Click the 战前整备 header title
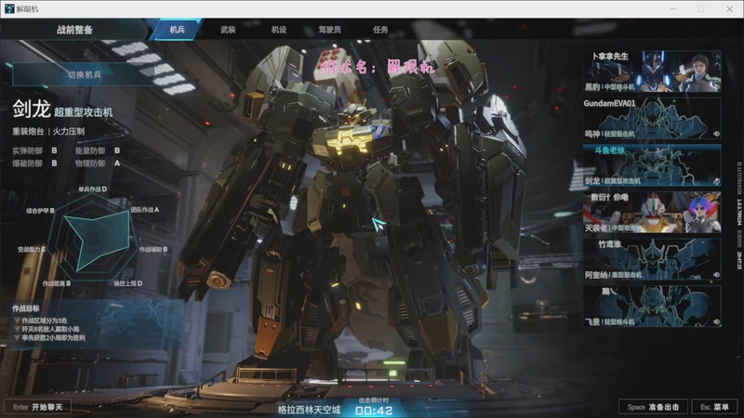This screenshot has height=418, width=744. (x=74, y=30)
